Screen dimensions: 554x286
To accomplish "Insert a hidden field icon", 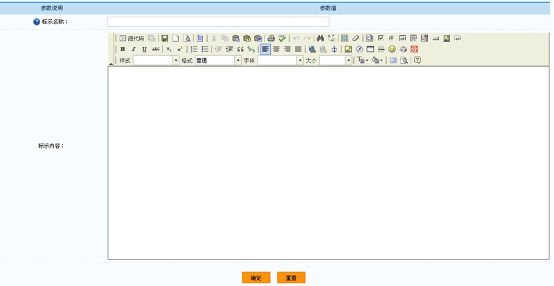I will click(457, 39).
